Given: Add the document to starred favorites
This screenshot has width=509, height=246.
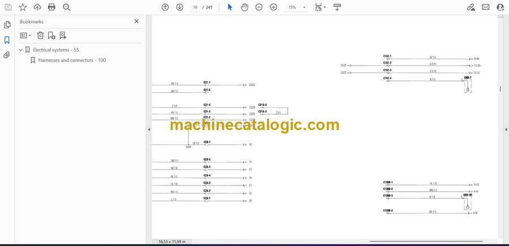Looking at the screenshot, I should (23, 7).
